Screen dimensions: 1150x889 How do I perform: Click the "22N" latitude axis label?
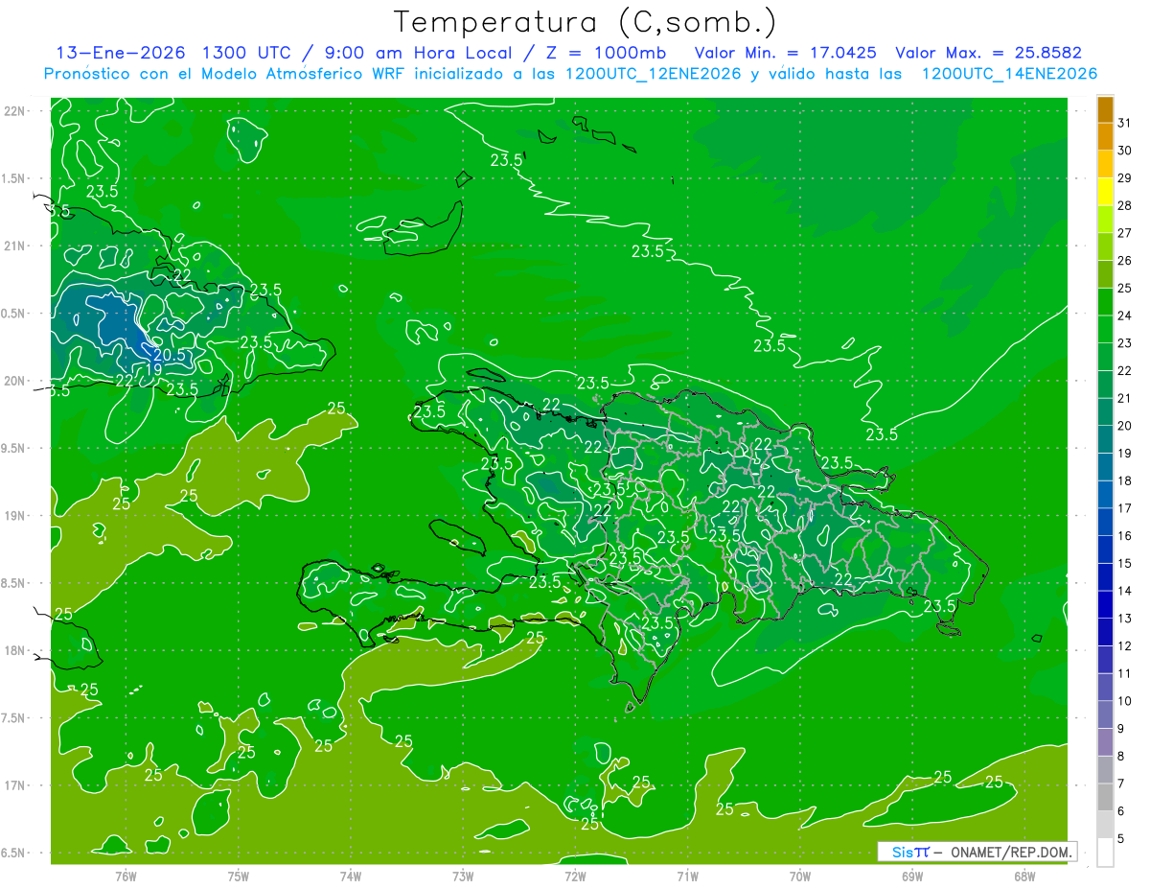(13, 110)
